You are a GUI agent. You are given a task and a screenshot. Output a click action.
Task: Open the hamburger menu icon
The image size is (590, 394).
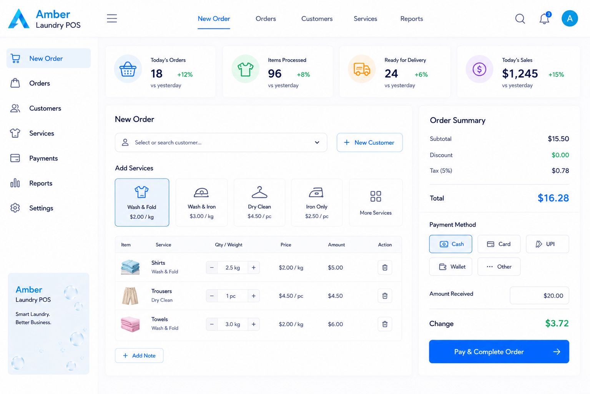112,18
